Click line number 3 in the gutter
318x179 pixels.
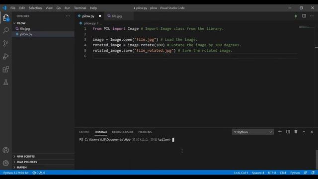click(x=85, y=39)
